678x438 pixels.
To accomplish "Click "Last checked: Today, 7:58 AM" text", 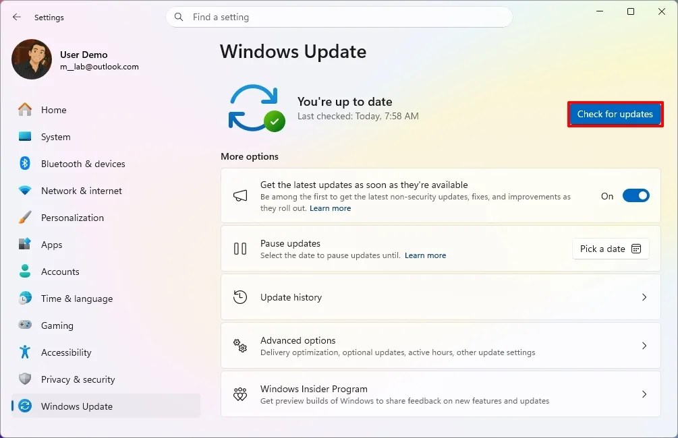I will (x=358, y=116).
